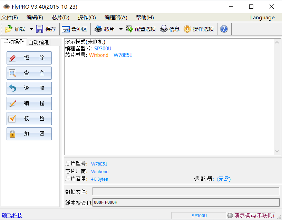The image size is (282, 220).
Task: Open the Language menu
Action: [x=262, y=18]
